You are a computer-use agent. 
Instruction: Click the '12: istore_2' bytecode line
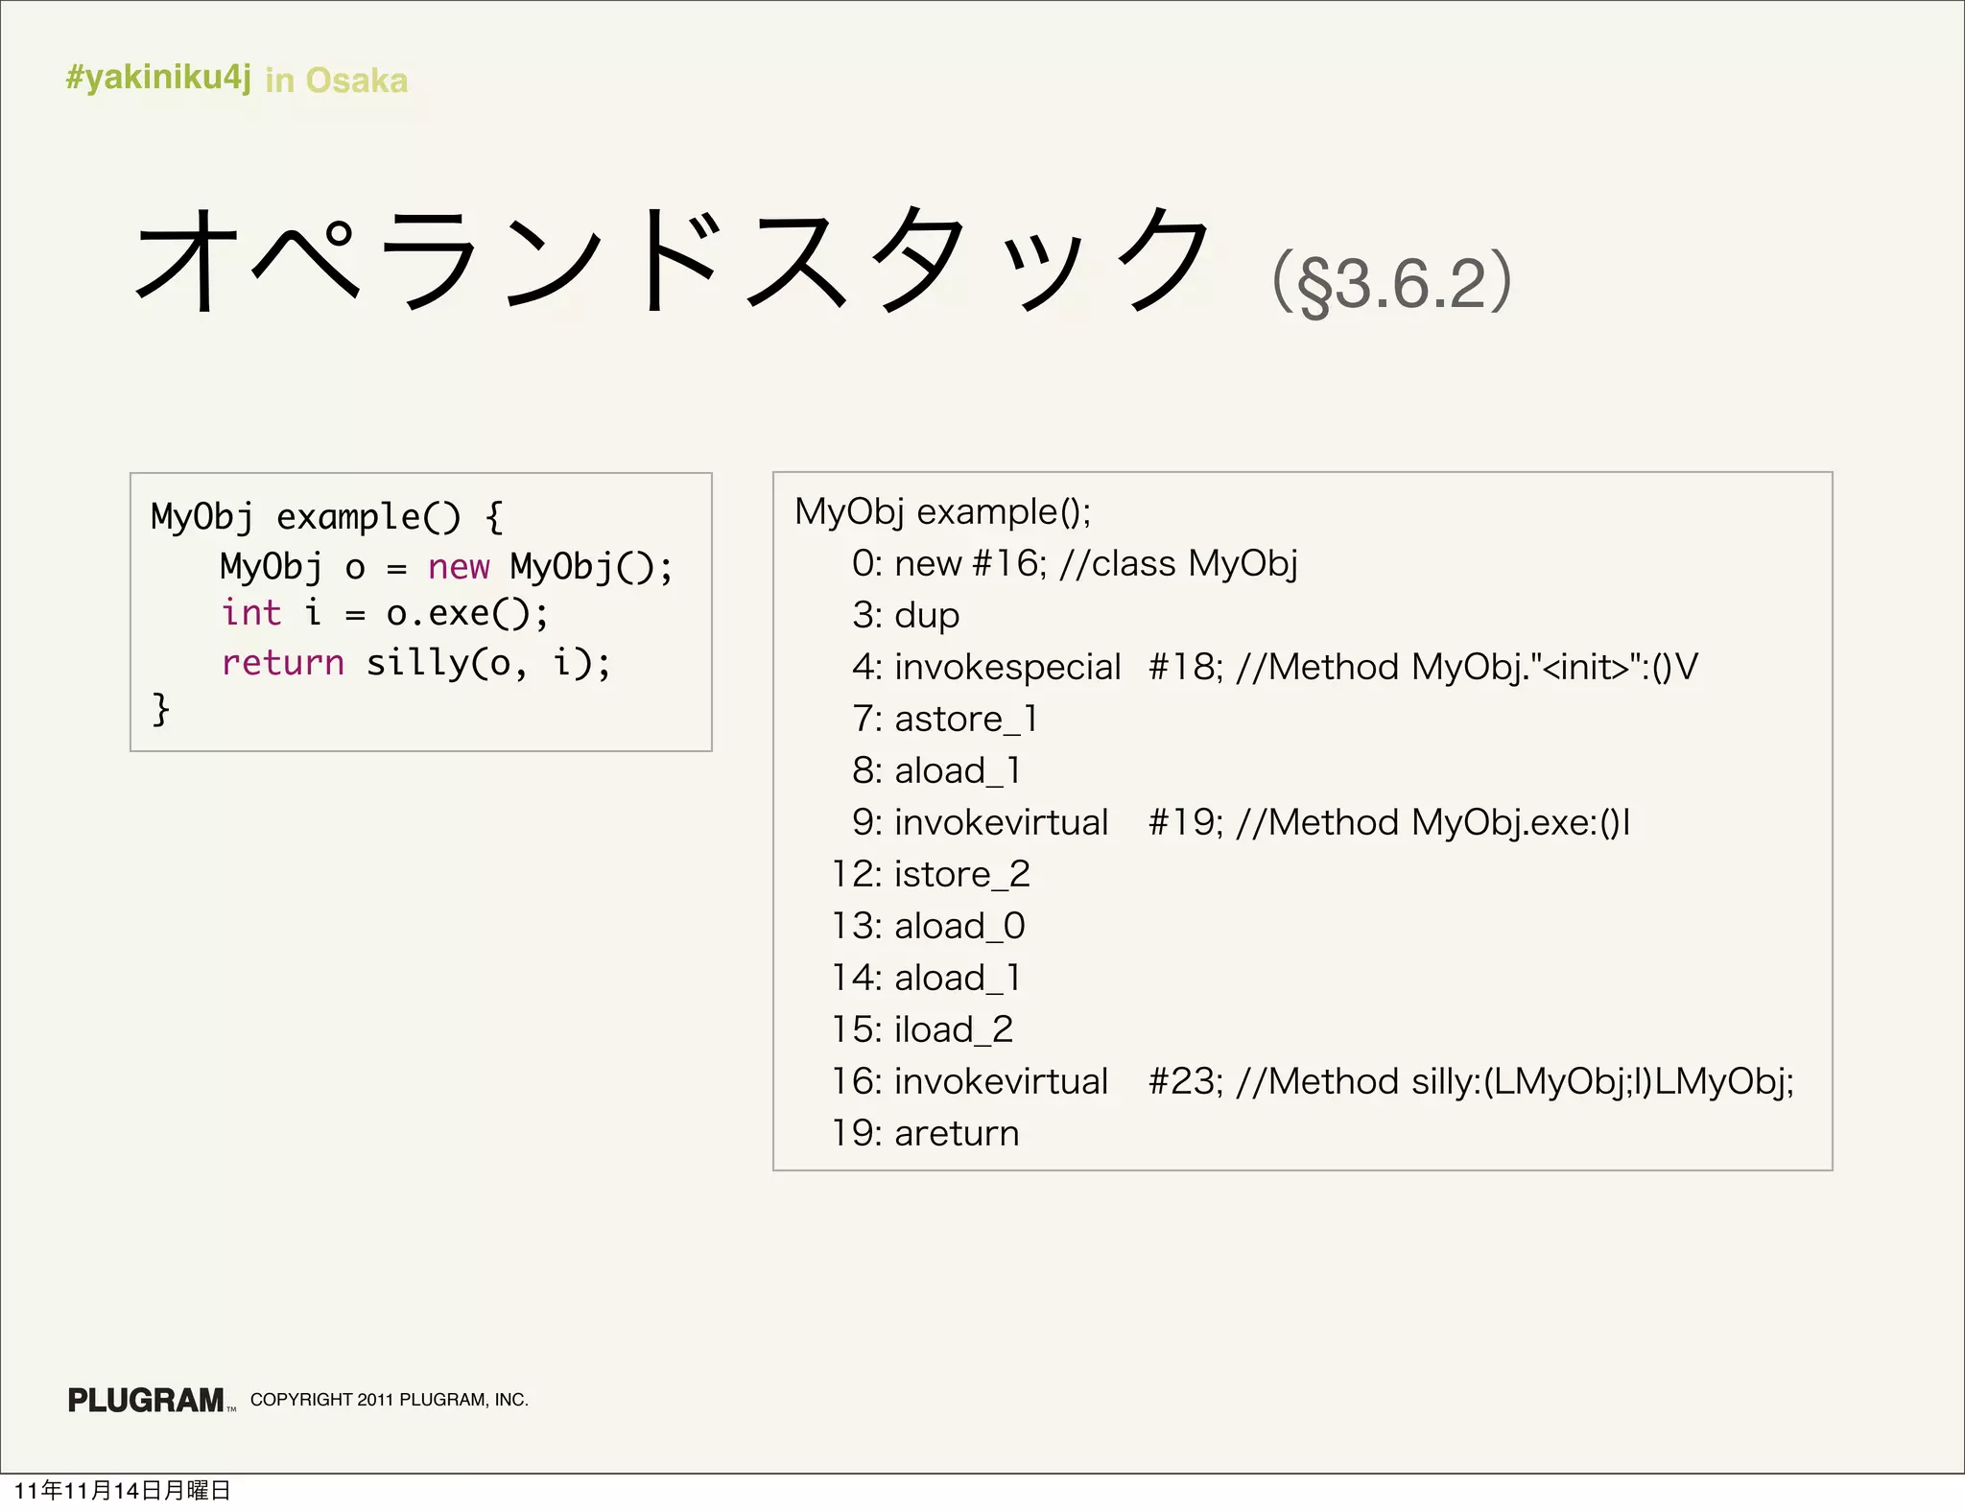tap(931, 874)
